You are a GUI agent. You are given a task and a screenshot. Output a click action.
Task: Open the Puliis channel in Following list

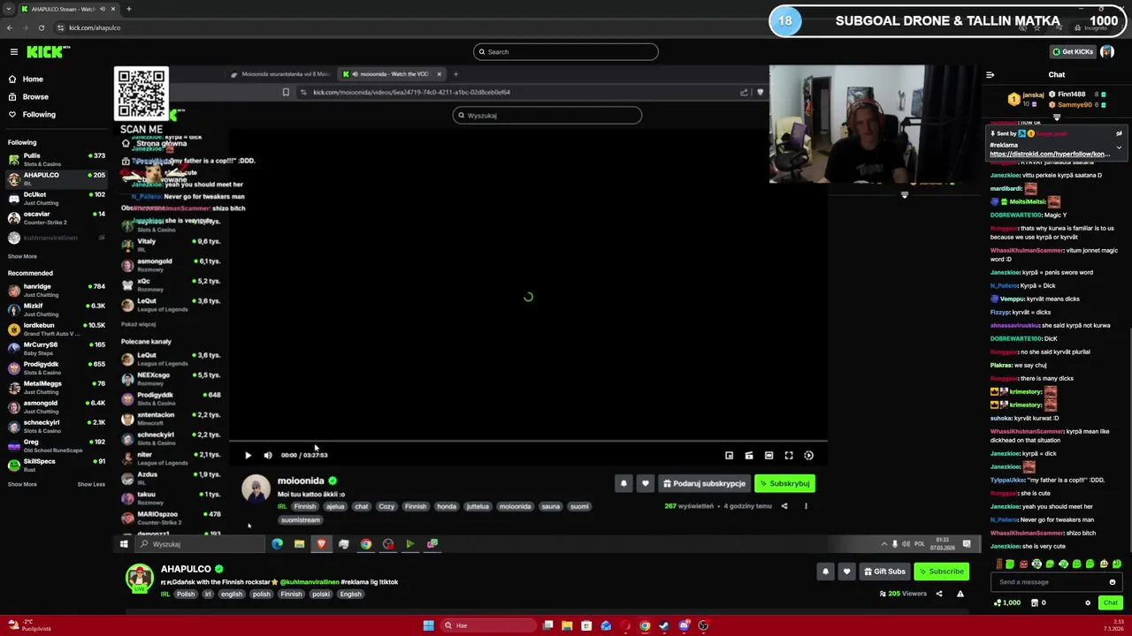click(55, 159)
